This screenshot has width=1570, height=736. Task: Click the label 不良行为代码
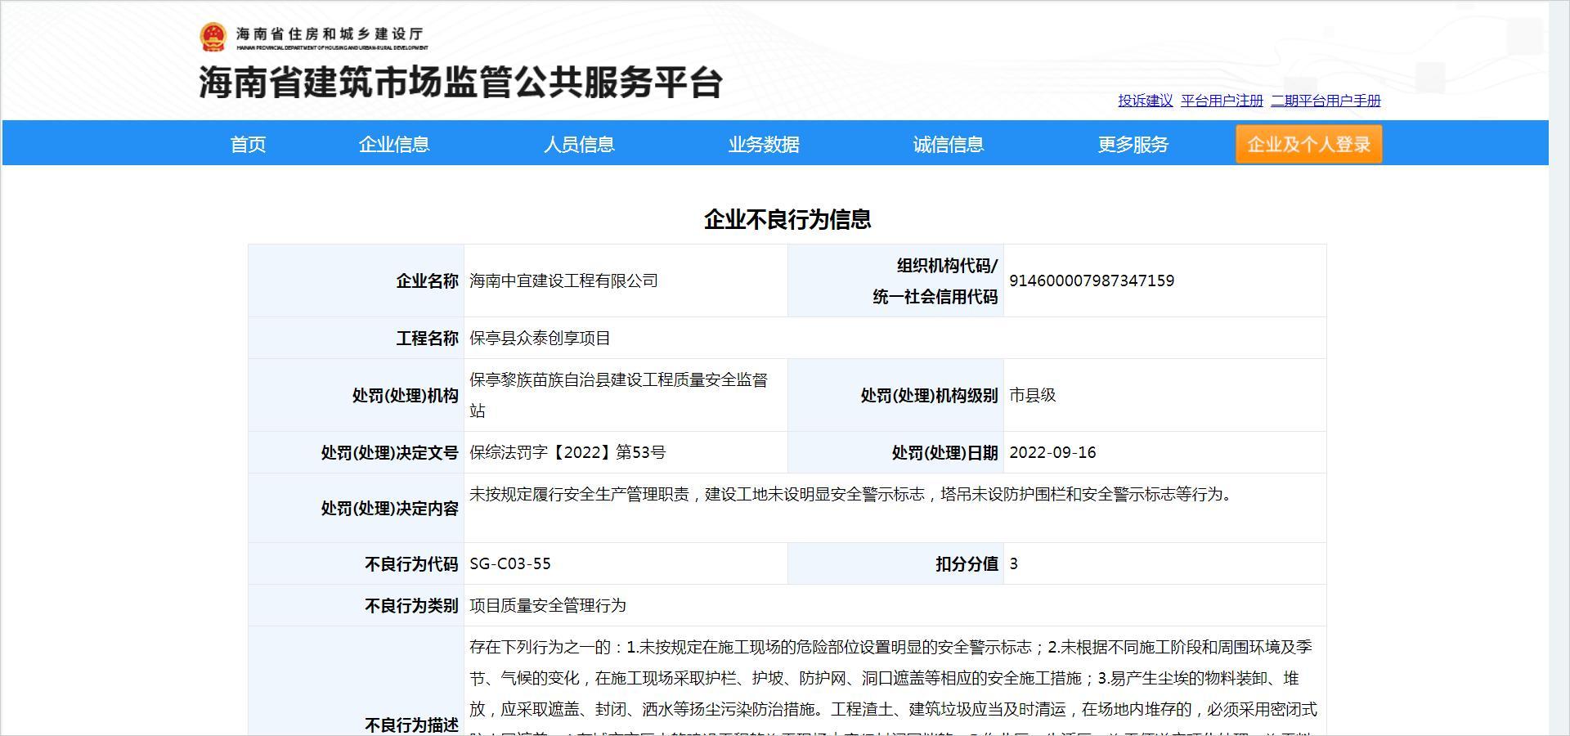coord(411,563)
